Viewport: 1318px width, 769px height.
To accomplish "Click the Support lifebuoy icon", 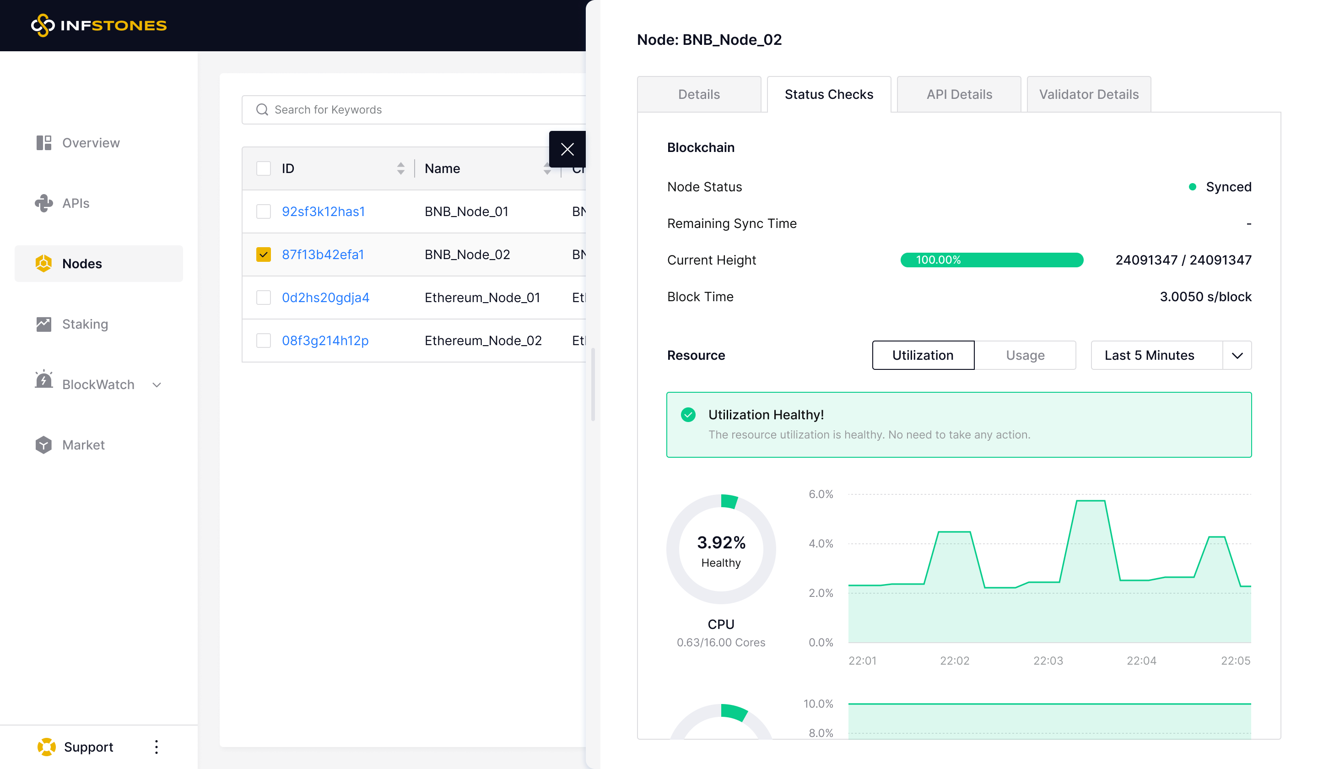I will tap(47, 747).
